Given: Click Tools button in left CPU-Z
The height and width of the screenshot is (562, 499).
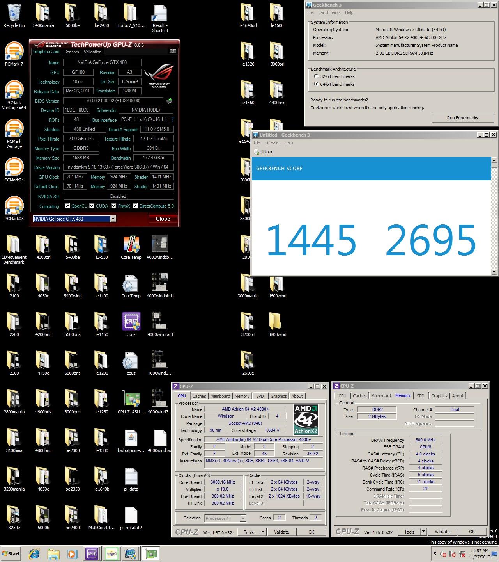Looking at the screenshot, I should [x=249, y=532].
